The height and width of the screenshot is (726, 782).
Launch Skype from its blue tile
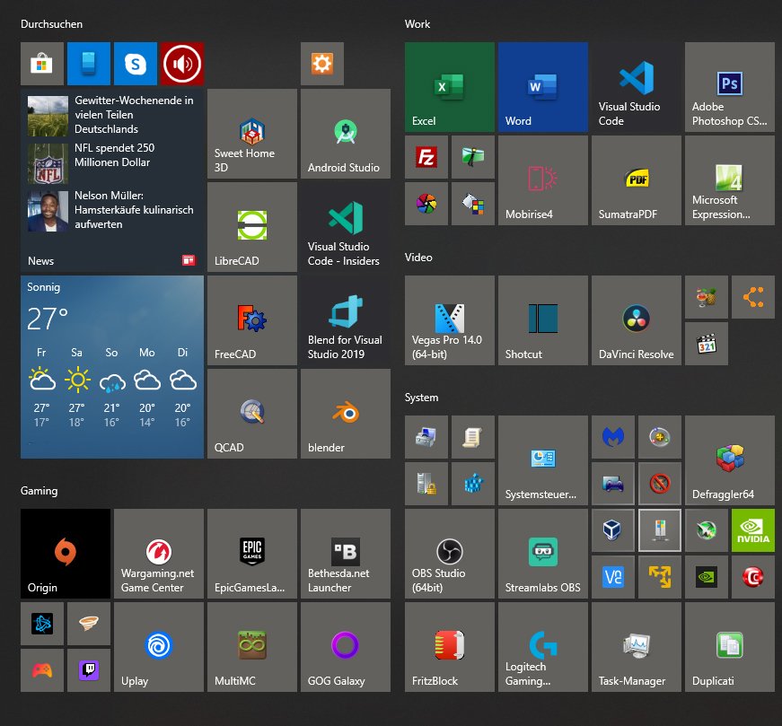[136, 64]
